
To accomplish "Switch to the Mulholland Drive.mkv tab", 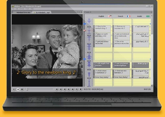I will point(22,13).
